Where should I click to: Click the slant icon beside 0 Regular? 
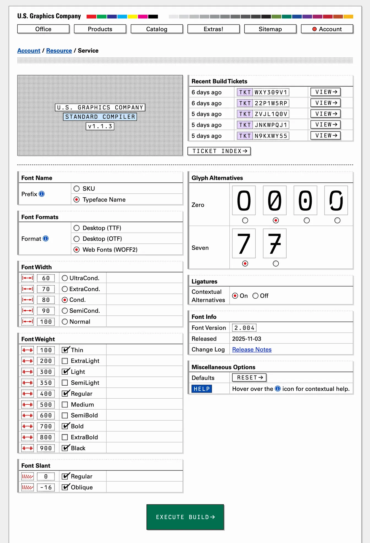point(28,476)
